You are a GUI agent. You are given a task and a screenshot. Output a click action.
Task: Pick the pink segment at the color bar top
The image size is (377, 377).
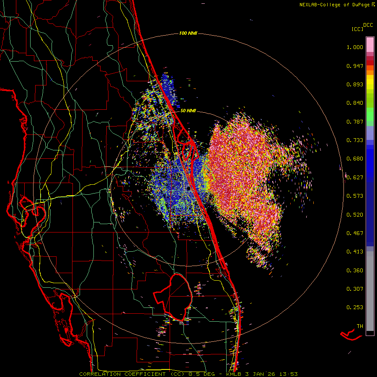coord(370,44)
